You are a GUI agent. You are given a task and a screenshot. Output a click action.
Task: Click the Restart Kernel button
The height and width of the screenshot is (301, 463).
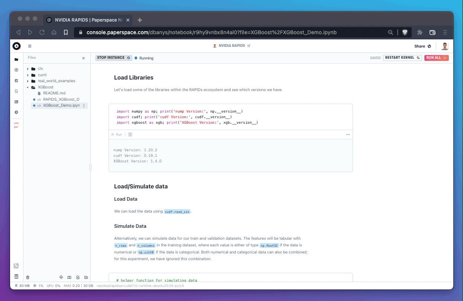pyautogui.click(x=402, y=58)
